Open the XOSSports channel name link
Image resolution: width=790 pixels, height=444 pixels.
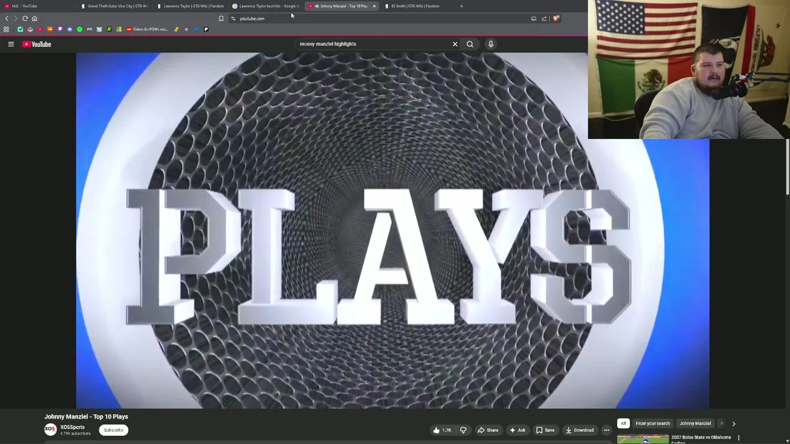[72, 427]
